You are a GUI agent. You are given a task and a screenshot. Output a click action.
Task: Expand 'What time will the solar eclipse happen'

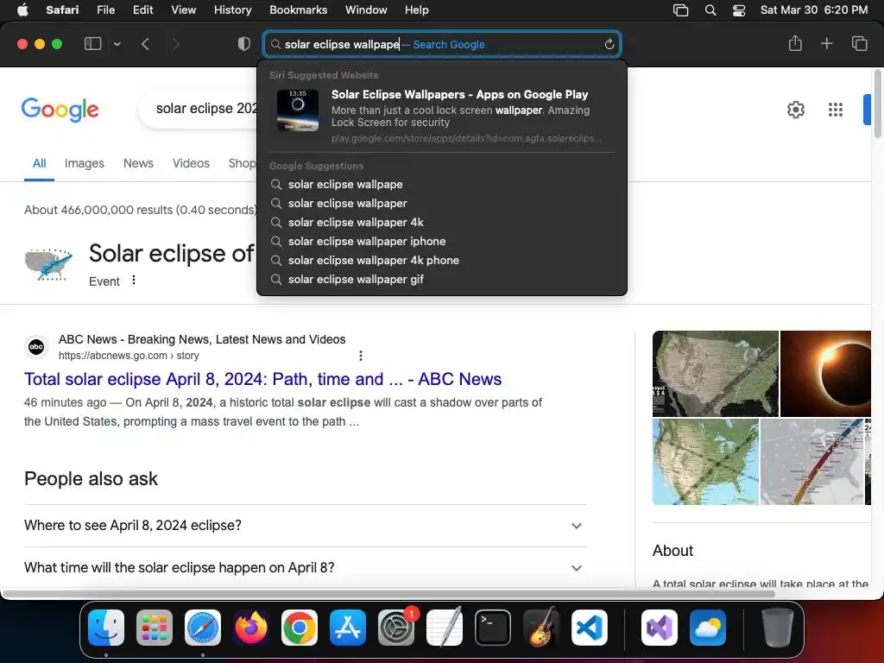coord(305,568)
